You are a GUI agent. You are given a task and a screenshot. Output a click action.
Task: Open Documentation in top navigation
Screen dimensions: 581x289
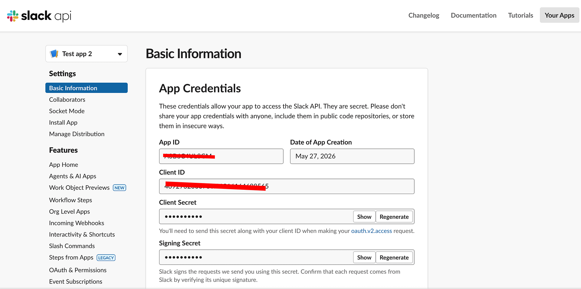point(474,15)
